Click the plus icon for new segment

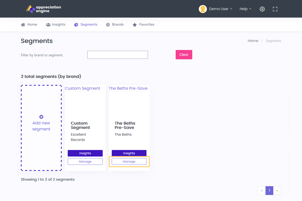coord(41,117)
